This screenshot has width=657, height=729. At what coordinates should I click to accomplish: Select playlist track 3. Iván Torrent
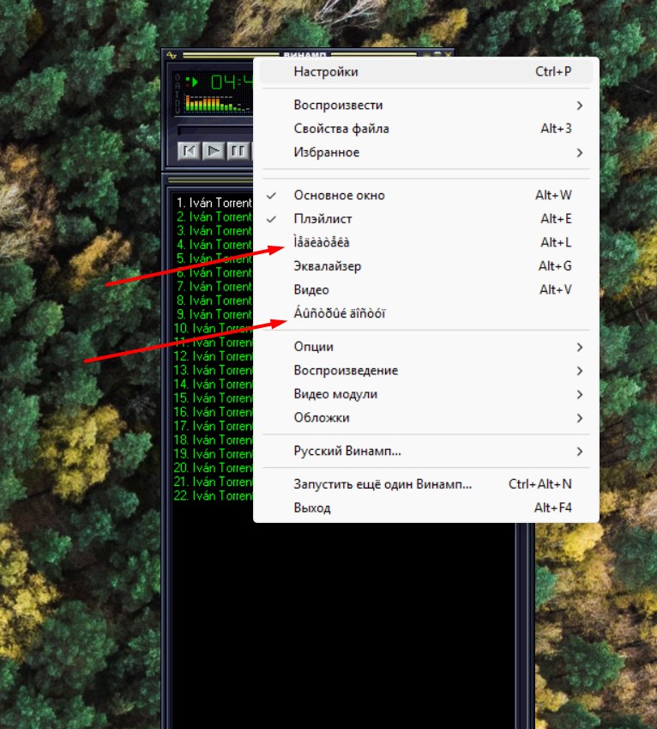coord(214,231)
